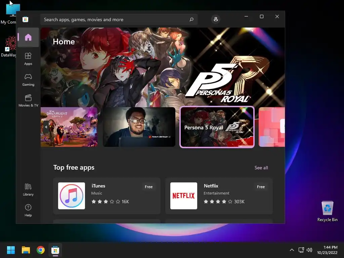Maximize the Microsoft Store window

tap(261, 16)
